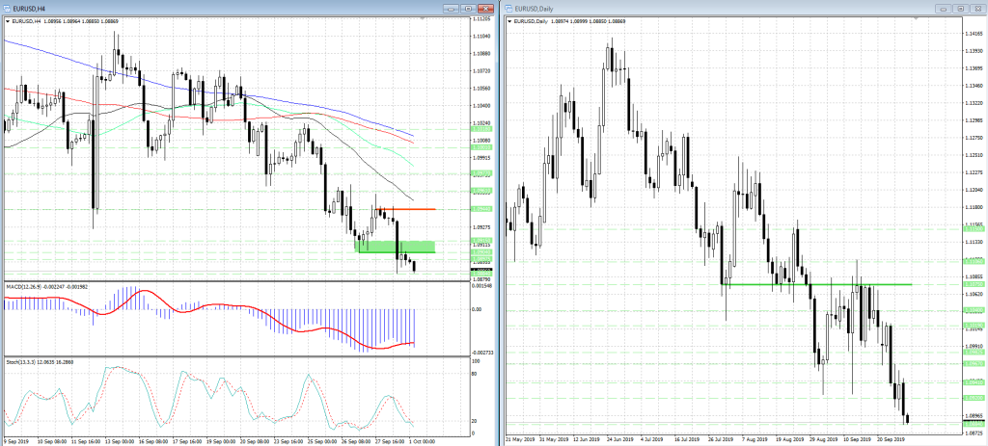
Task: Close the EURUSD,H4 chart window
Action: point(487,7)
